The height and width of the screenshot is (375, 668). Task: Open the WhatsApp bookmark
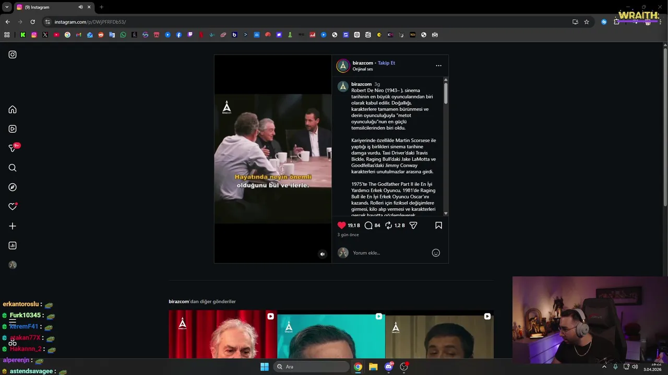(123, 35)
